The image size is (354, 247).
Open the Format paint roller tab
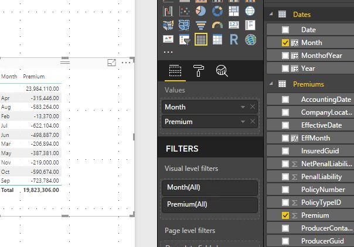(x=199, y=71)
